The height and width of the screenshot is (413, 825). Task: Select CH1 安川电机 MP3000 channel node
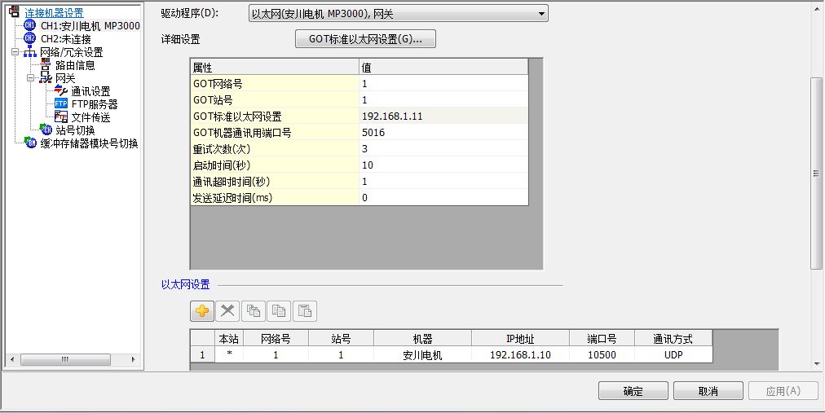coord(90,26)
